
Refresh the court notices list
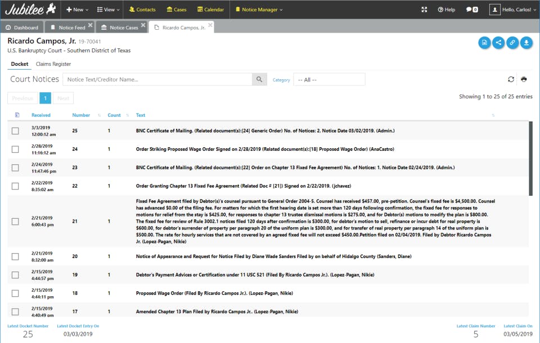coord(511,79)
